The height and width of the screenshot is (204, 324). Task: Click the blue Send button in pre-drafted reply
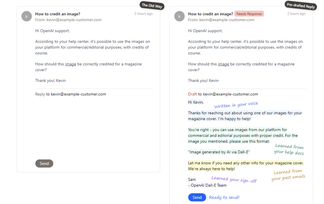click(197, 198)
